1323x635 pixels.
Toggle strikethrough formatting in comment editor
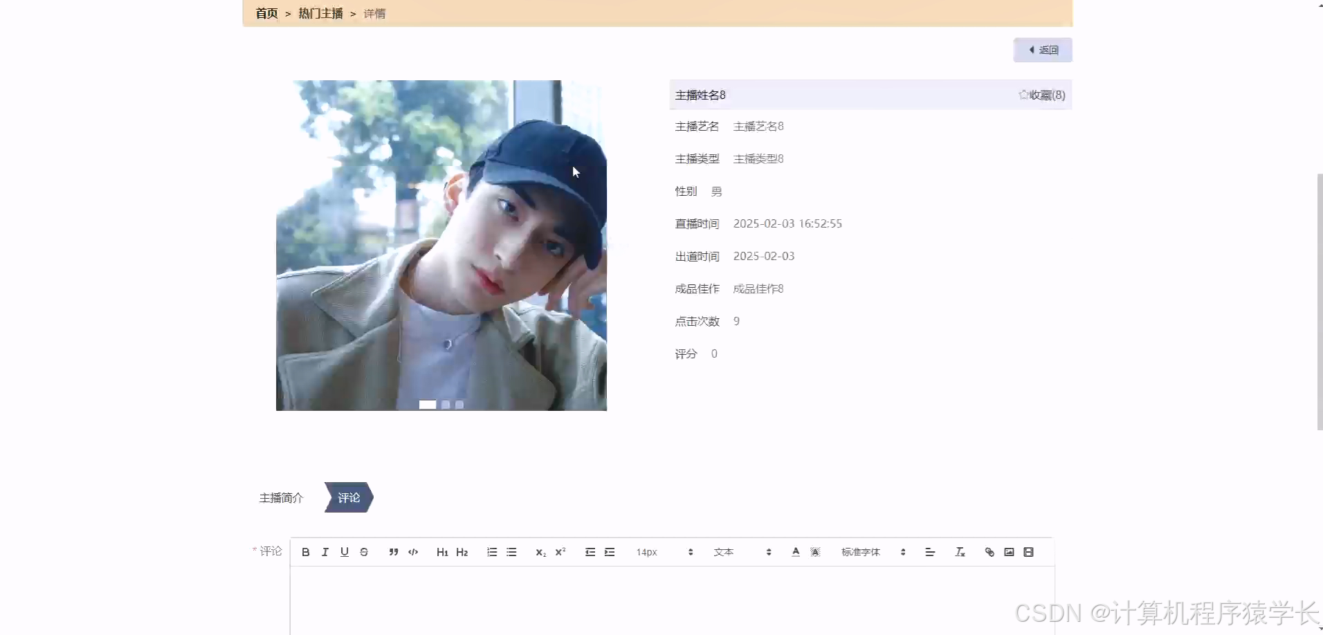364,552
